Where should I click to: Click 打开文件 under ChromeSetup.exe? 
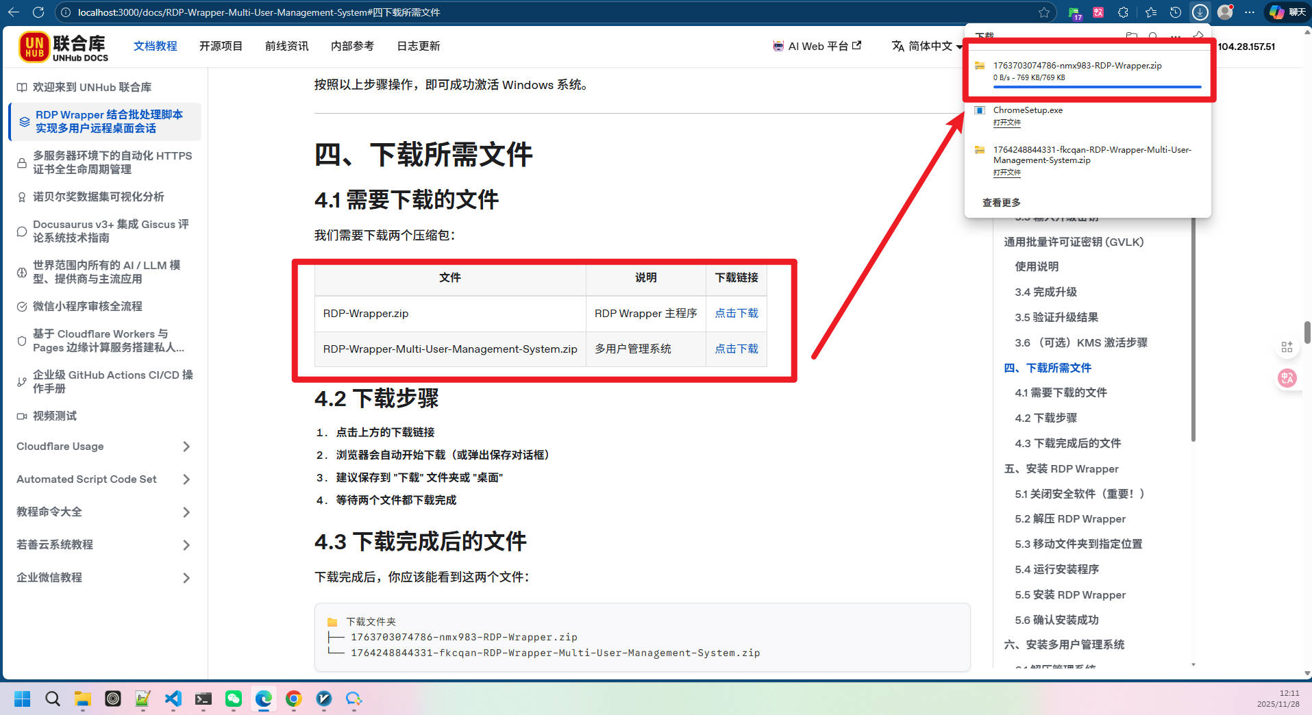[x=1006, y=123]
